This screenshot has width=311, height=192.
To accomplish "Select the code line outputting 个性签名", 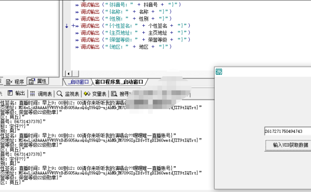I will coord(133,26).
